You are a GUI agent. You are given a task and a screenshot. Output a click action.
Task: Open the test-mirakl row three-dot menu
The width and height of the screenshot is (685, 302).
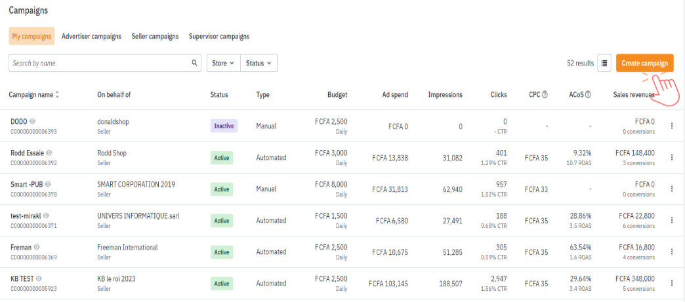coord(671,220)
